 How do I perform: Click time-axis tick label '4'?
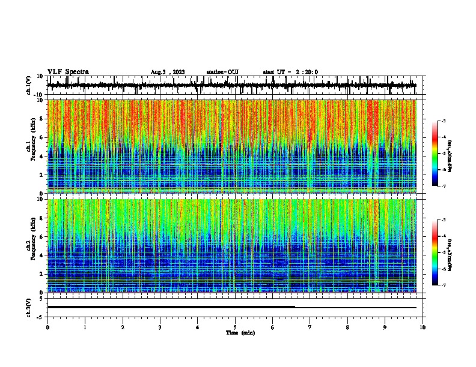click(198, 327)
